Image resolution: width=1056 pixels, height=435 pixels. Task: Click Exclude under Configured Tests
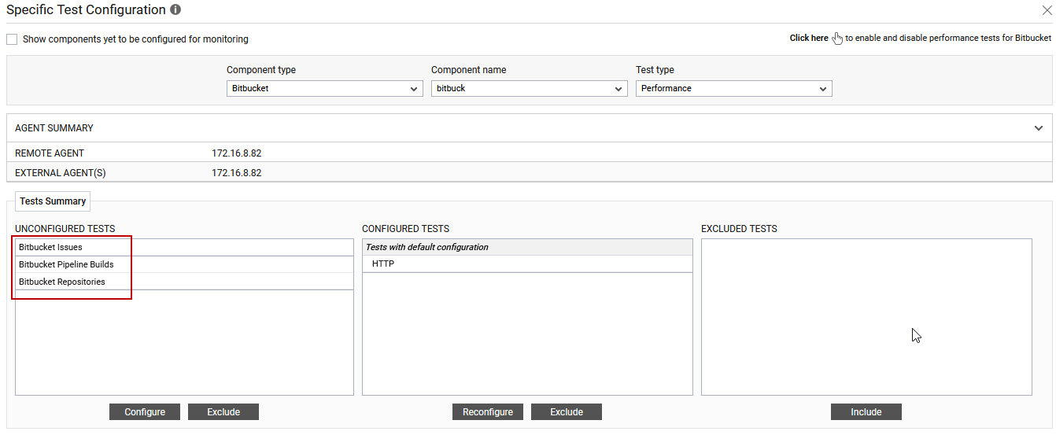[x=567, y=411]
